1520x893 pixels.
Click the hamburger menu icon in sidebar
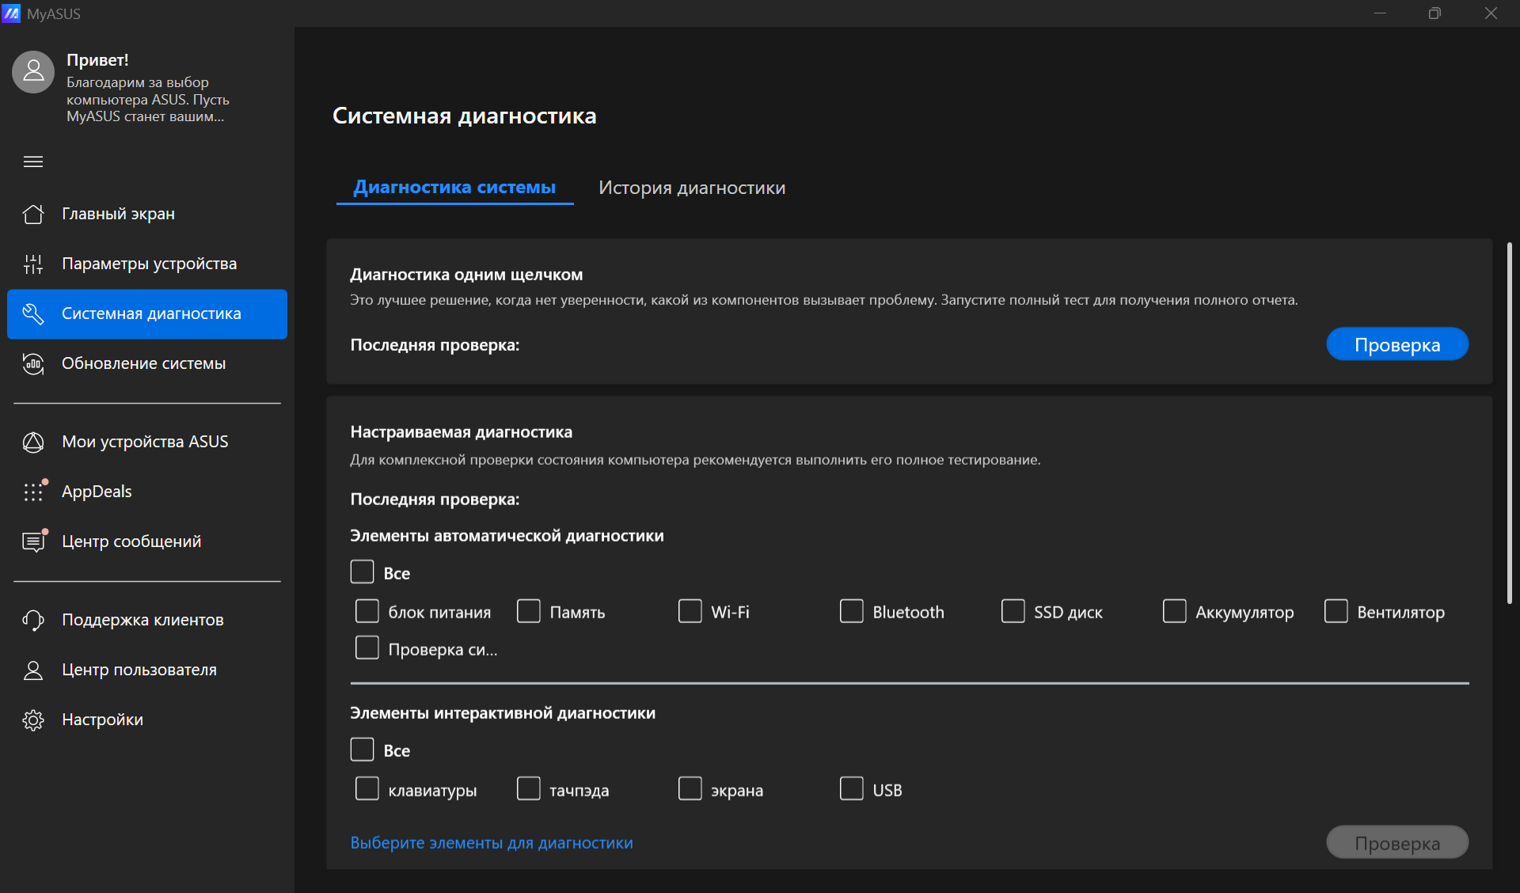tap(33, 161)
